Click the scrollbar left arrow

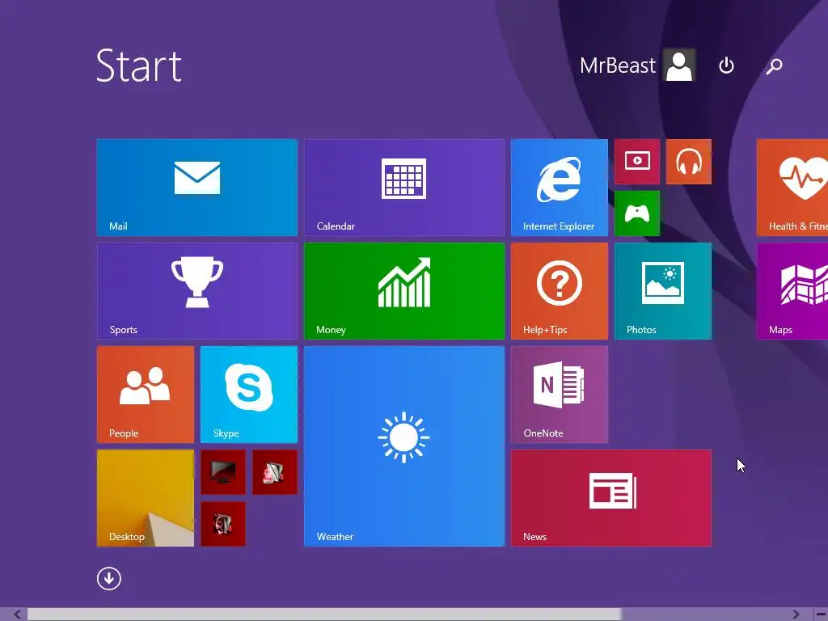[x=17, y=615]
